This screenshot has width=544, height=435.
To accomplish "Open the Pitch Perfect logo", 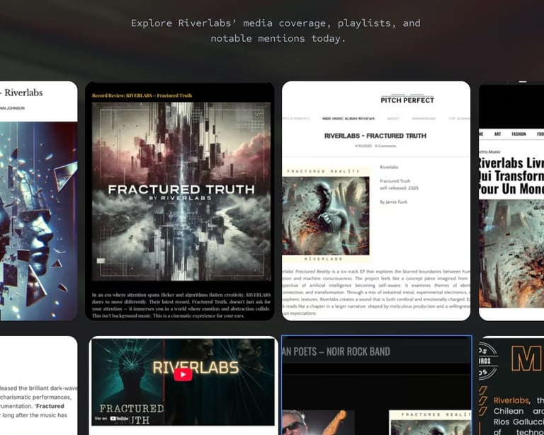I will click(x=407, y=99).
